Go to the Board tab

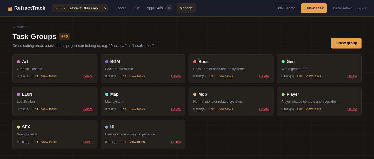point(122,8)
